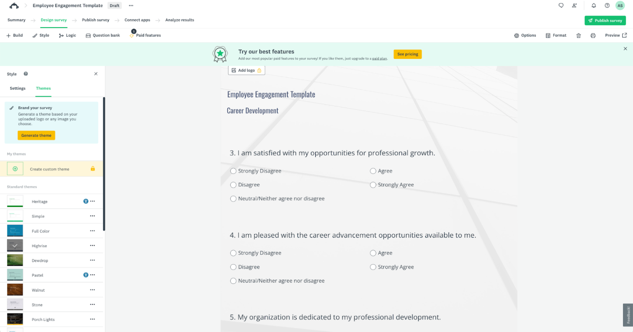
Task: Open the comments speech bubble icon
Action: click(561, 5)
